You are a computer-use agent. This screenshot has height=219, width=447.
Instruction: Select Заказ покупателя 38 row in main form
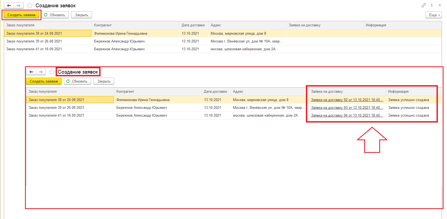(48, 33)
